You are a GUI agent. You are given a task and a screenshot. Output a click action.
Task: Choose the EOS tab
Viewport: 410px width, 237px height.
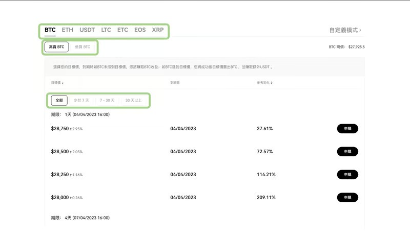tap(140, 30)
